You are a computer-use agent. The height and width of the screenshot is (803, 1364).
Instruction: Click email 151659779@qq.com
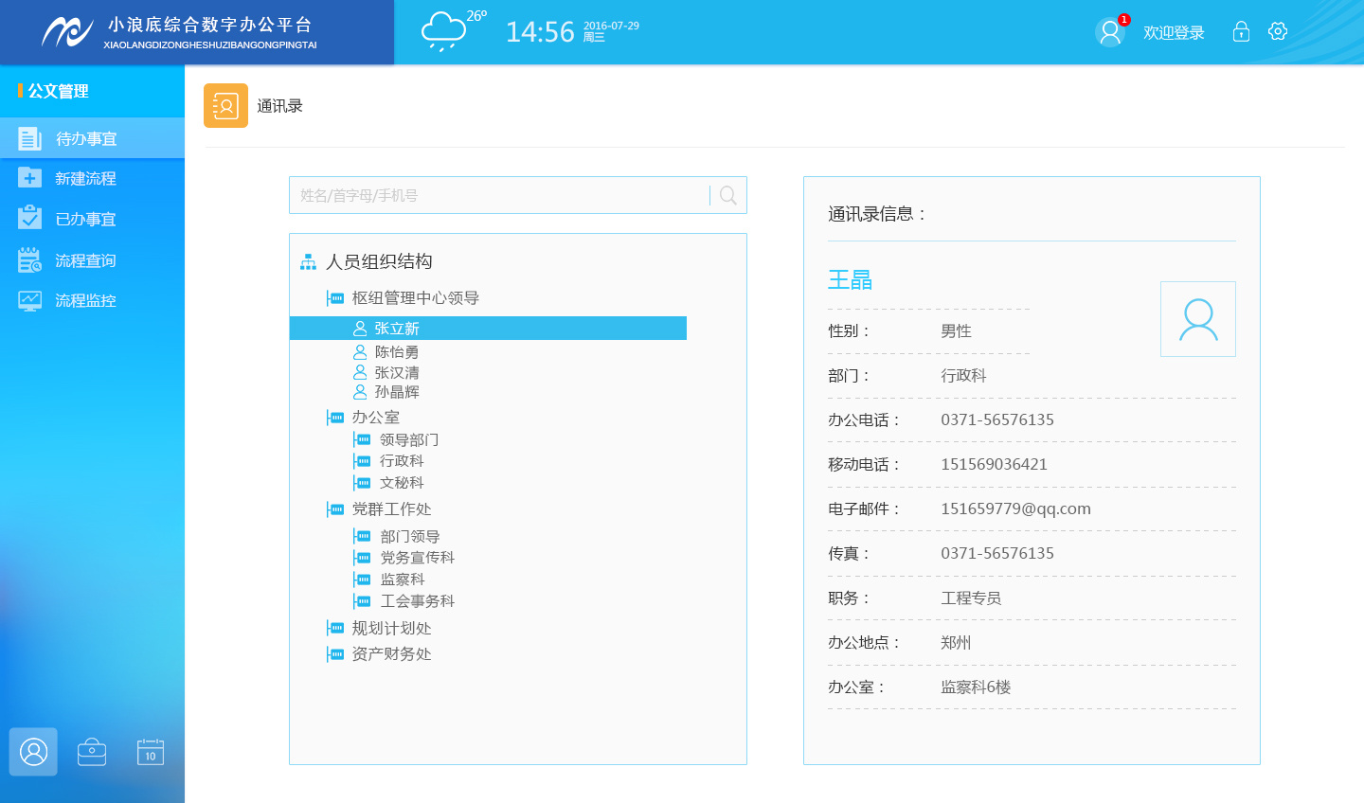1015,509
